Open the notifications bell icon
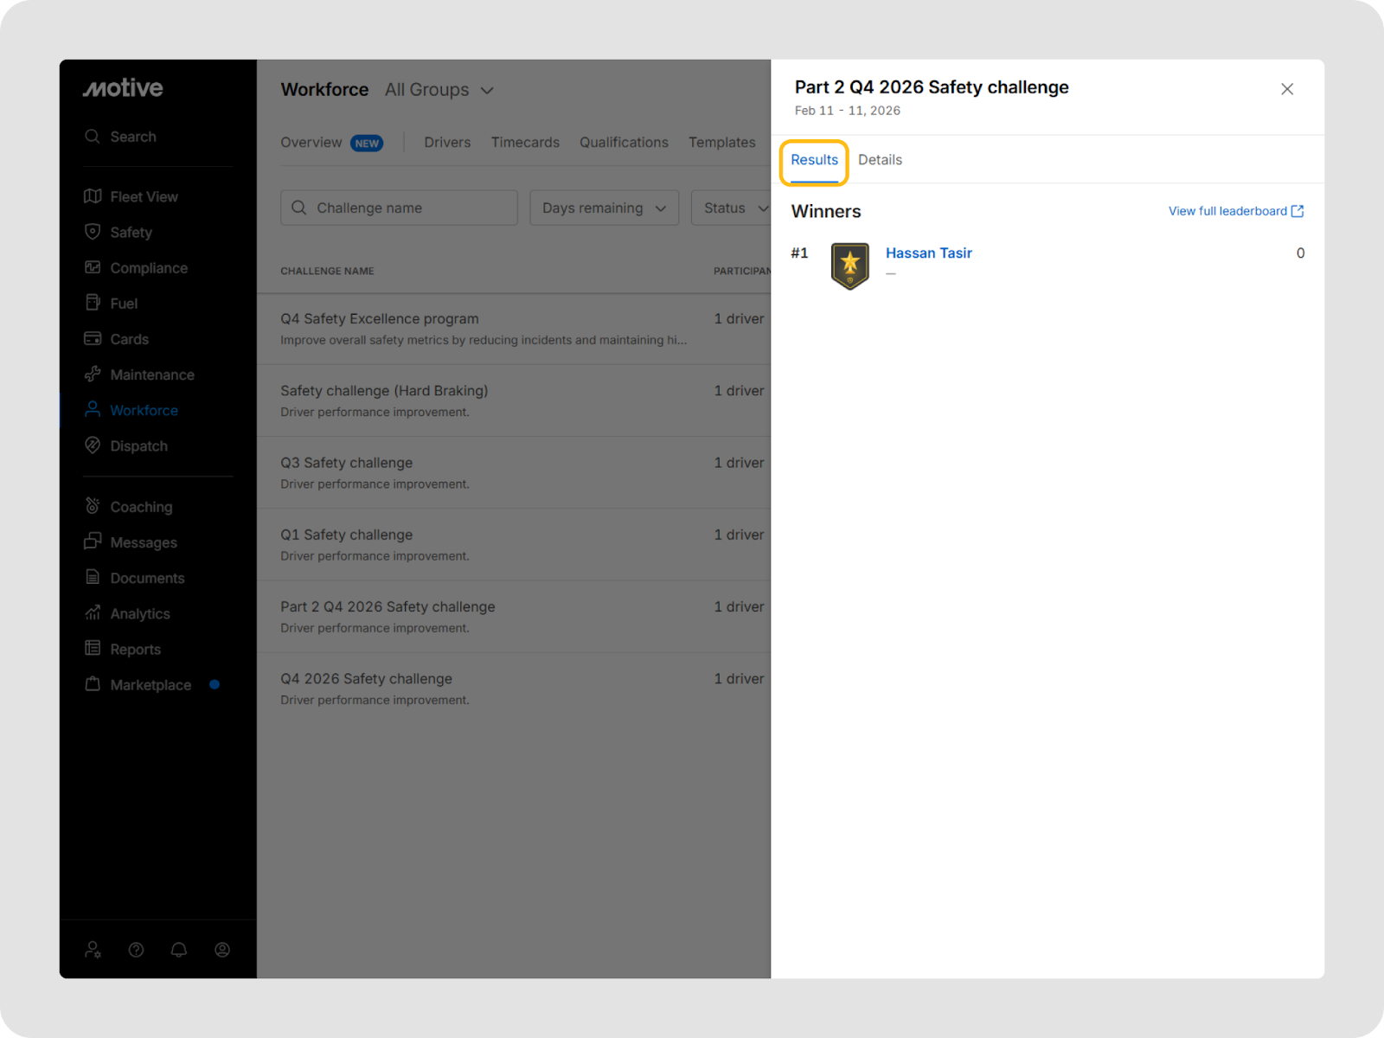This screenshot has width=1384, height=1038. click(x=179, y=950)
